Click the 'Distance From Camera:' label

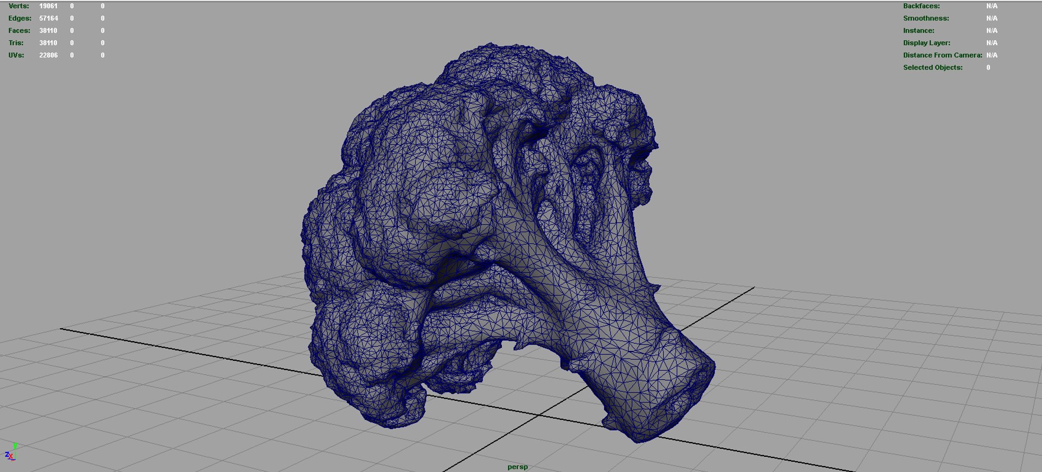(x=943, y=55)
